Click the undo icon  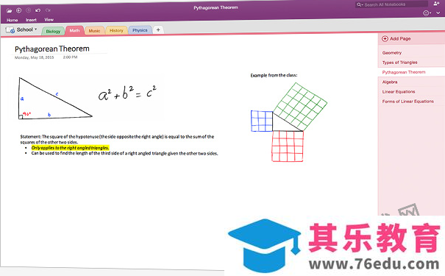coord(38,10)
